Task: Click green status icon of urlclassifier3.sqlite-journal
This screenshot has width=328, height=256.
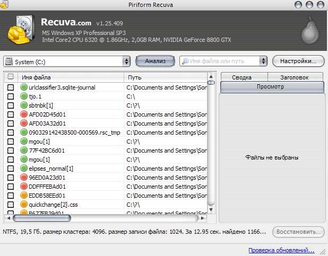Action: coord(24,87)
